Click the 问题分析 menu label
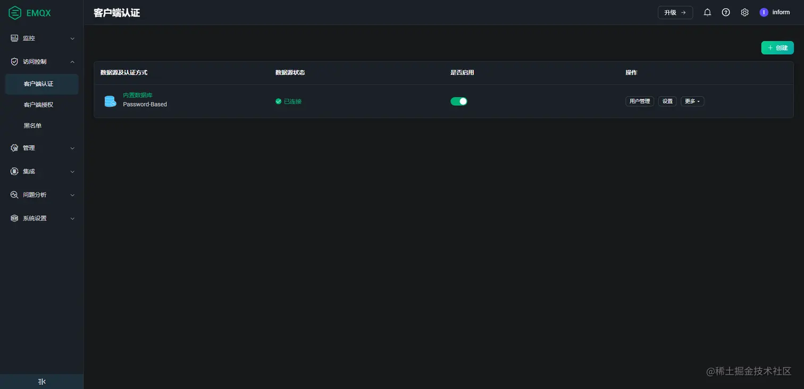This screenshot has width=804, height=389. pyautogui.click(x=35, y=194)
